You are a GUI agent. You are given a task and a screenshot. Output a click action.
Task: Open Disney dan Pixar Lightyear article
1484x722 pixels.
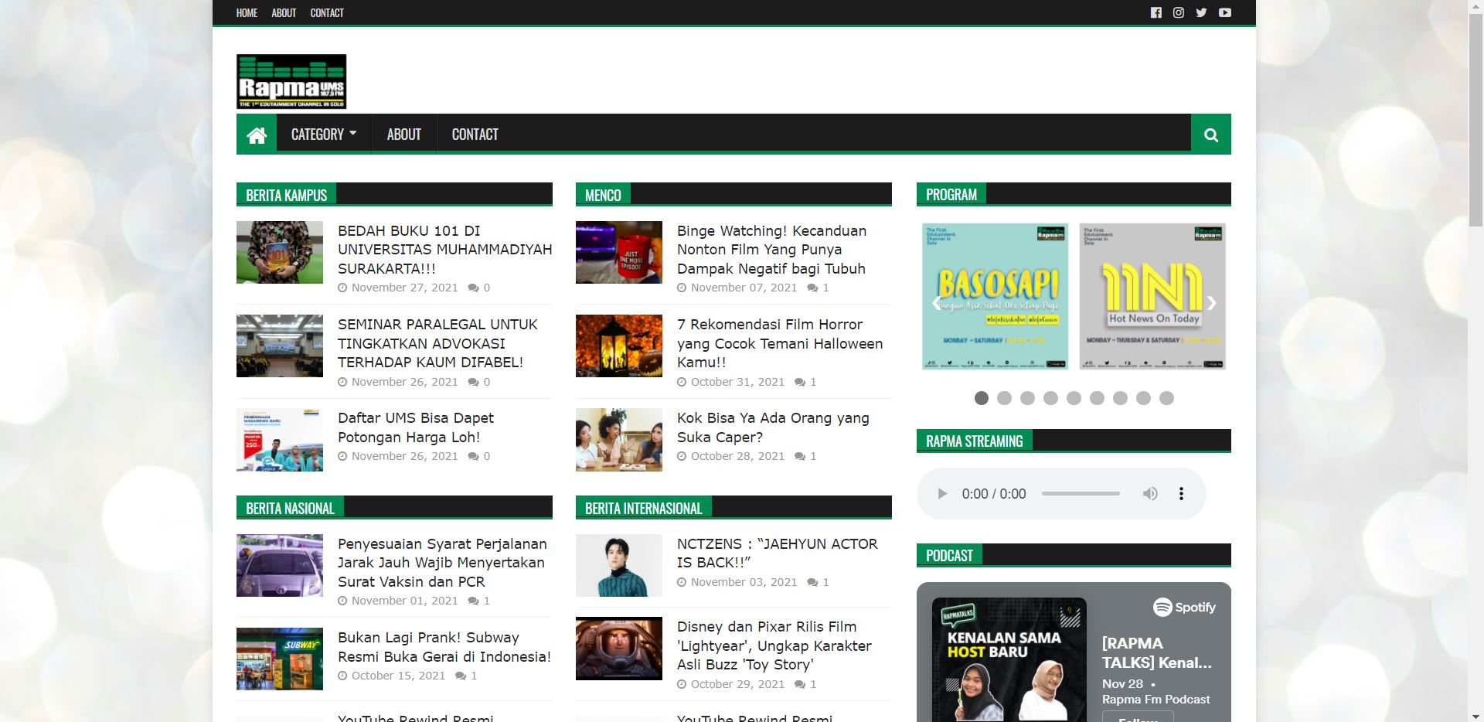tap(774, 645)
